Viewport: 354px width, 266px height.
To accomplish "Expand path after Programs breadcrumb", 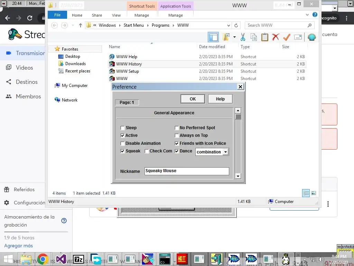I will (174, 25).
